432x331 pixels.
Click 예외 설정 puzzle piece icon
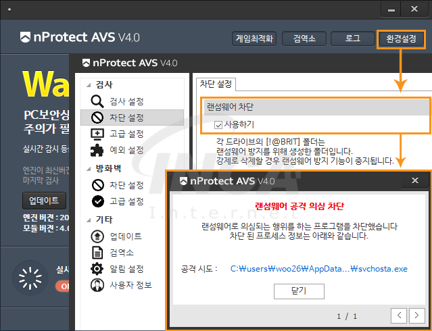[97, 151]
